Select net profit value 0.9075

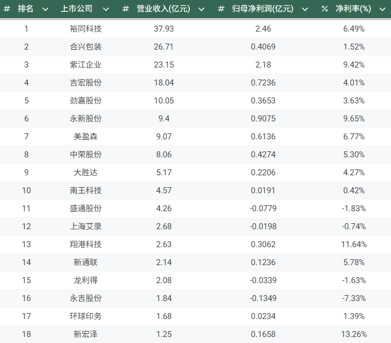point(263,119)
